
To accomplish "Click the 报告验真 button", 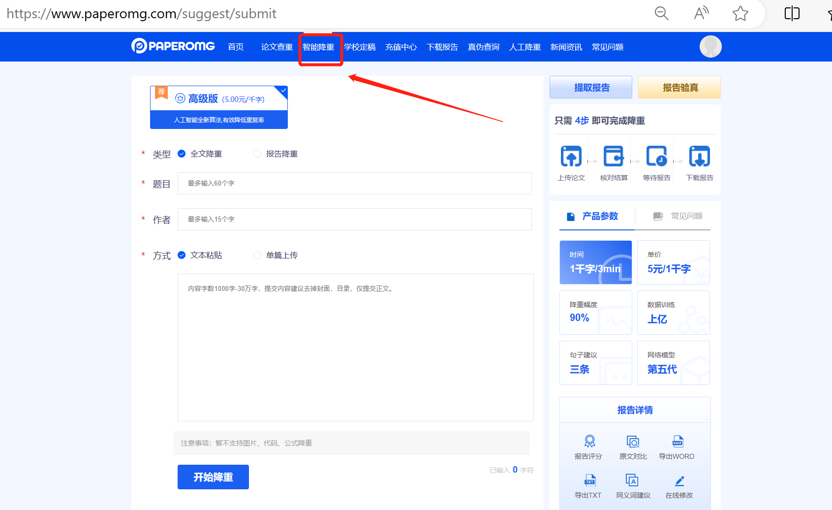I will click(x=679, y=87).
